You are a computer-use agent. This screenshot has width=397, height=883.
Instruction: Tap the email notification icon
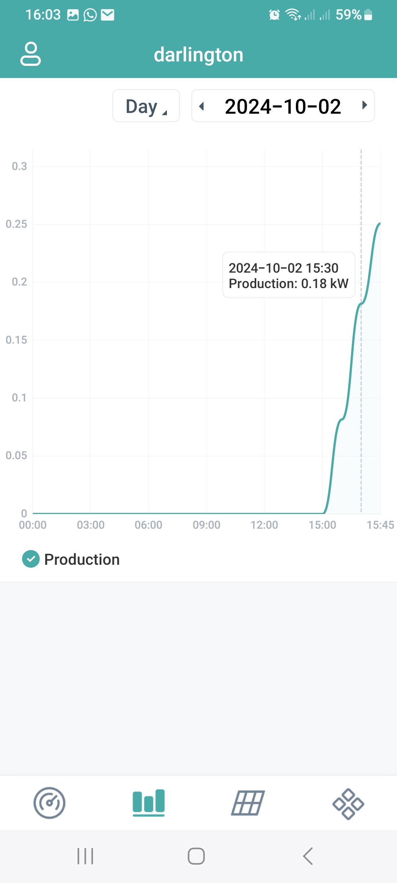point(108,15)
